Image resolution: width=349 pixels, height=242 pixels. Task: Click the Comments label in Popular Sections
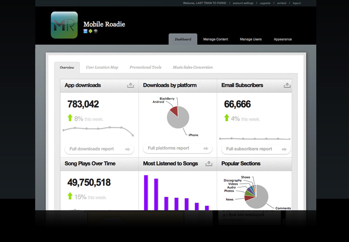point(283,208)
